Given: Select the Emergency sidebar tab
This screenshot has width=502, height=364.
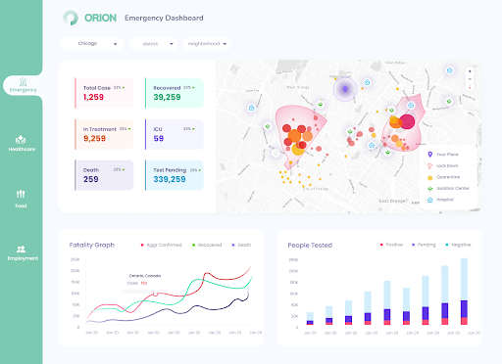Looking at the screenshot, I should click(x=23, y=85).
